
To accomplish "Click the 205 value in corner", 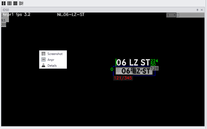I will [x=4, y=25].
